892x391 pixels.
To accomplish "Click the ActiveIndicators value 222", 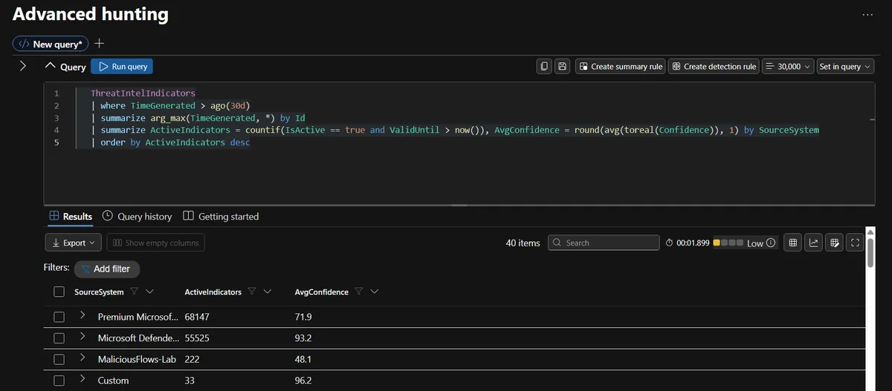I will 192,359.
